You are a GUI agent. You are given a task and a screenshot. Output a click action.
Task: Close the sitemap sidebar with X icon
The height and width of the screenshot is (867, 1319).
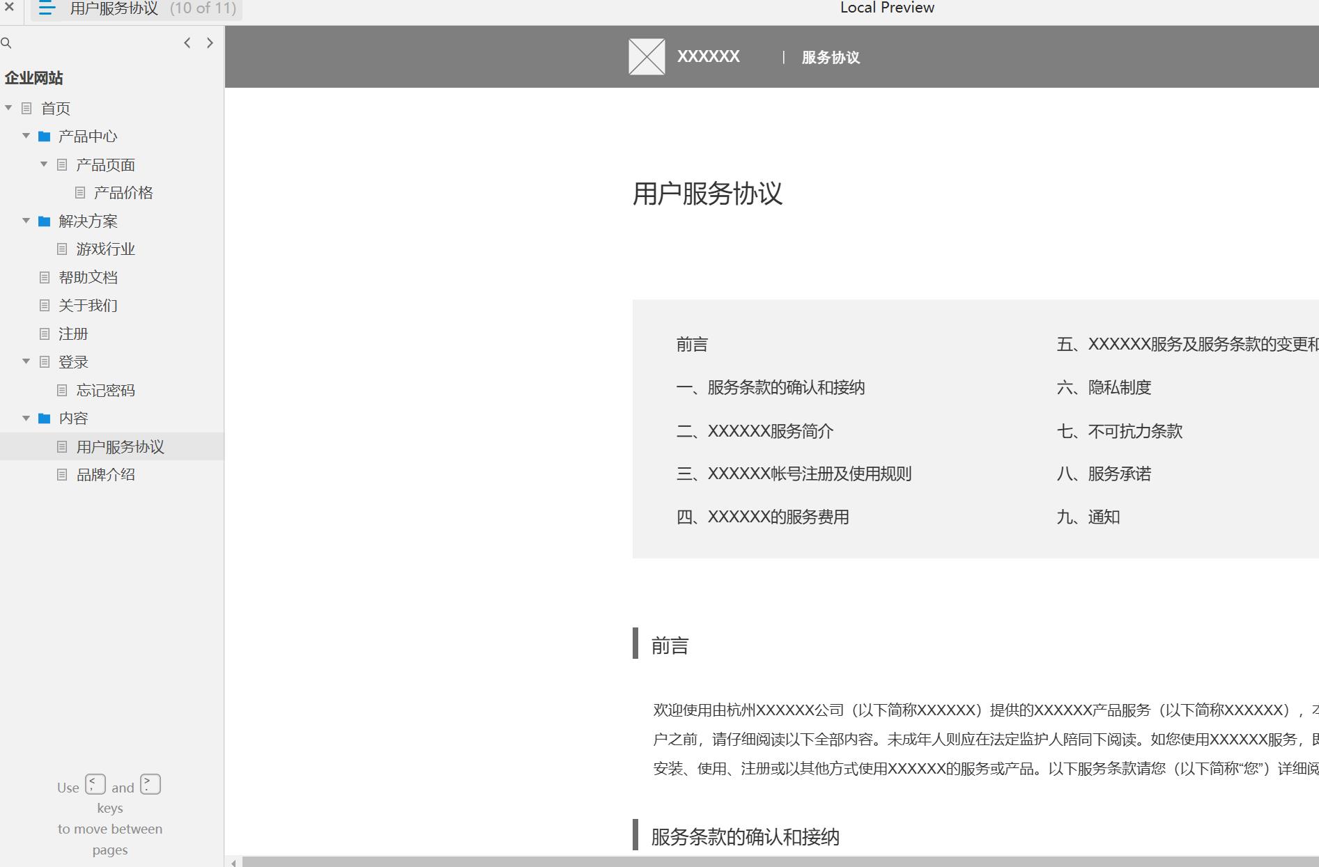click(10, 7)
